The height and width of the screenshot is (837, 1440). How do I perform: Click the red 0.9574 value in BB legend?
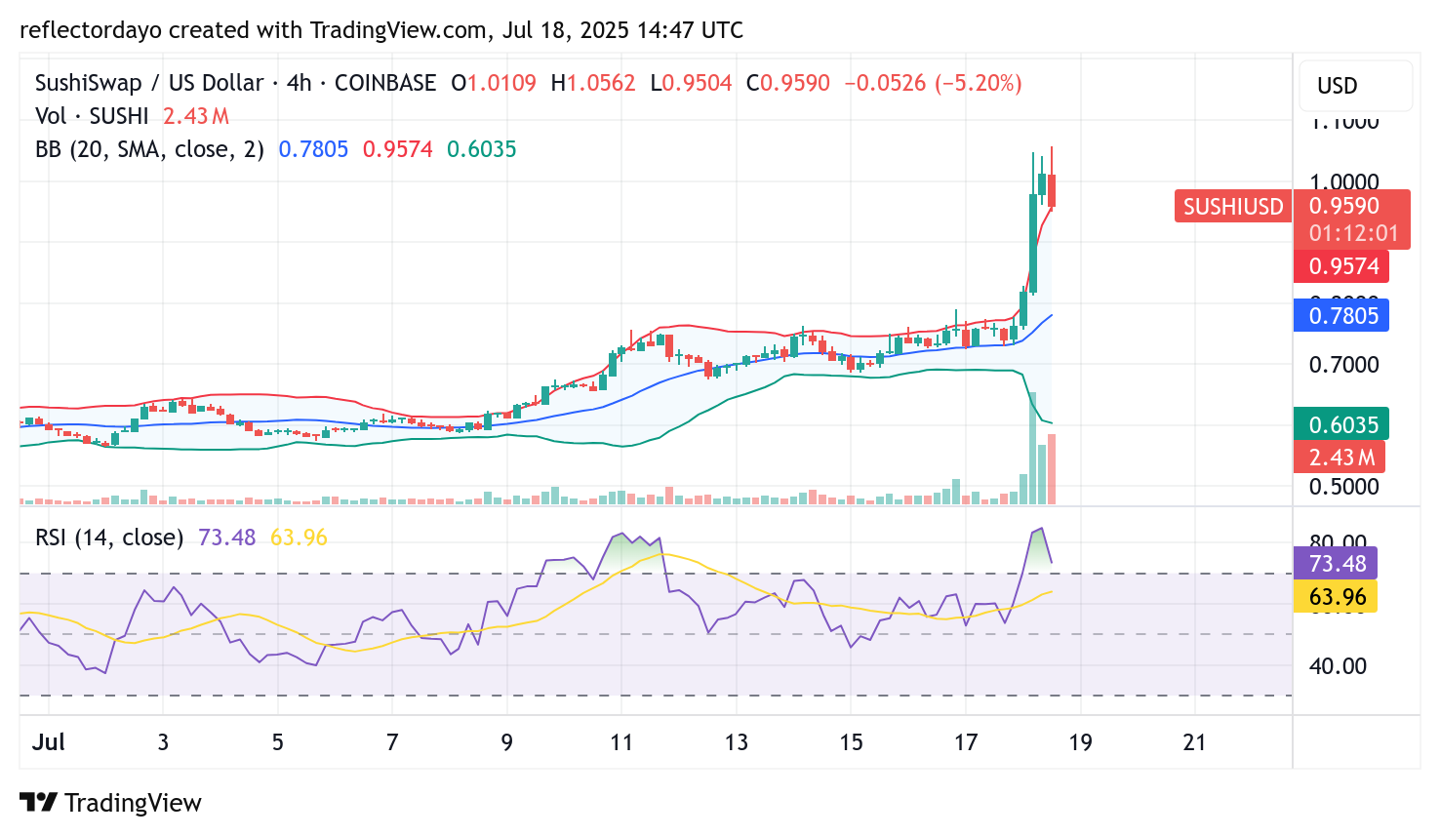point(398,149)
